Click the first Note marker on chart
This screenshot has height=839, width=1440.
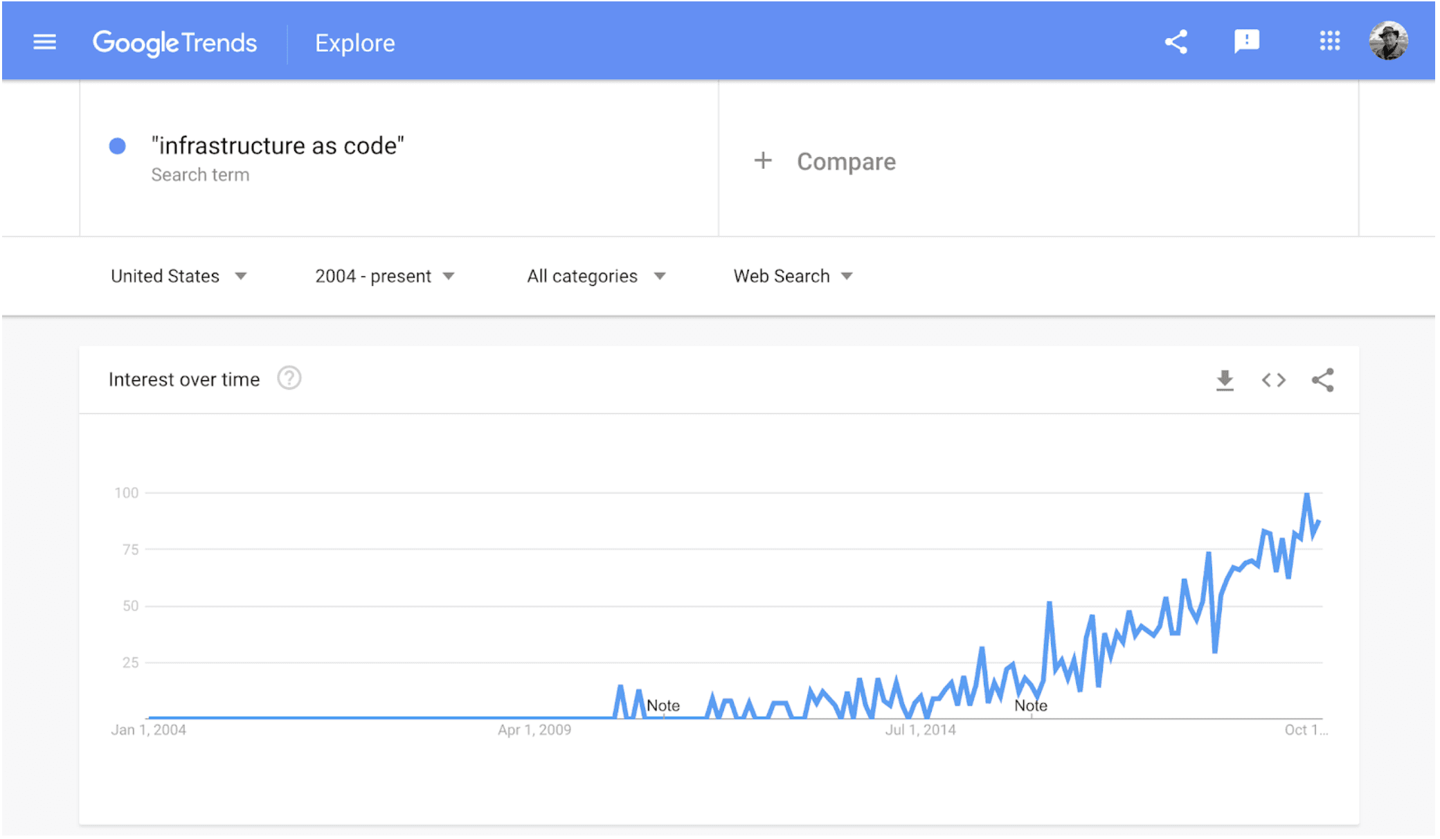pyautogui.click(x=663, y=705)
